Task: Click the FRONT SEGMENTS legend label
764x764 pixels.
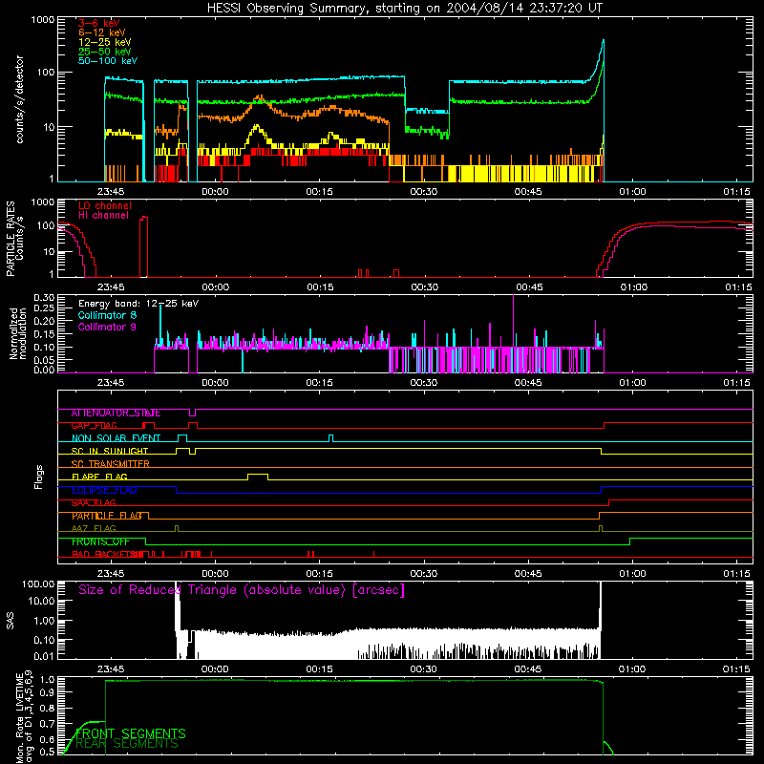Action: click(131, 733)
